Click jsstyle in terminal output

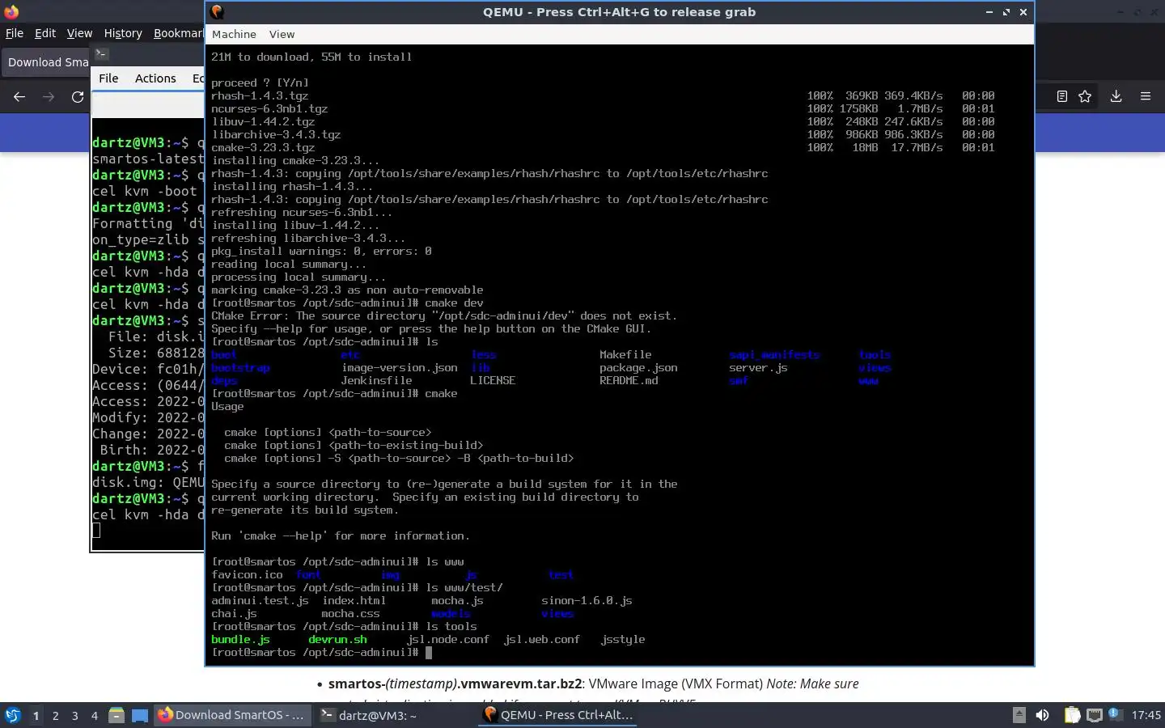pos(623,639)
